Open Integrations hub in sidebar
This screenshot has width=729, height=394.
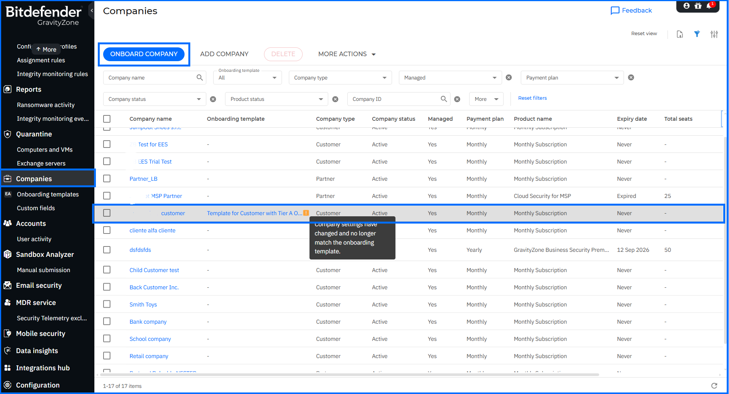43,368
